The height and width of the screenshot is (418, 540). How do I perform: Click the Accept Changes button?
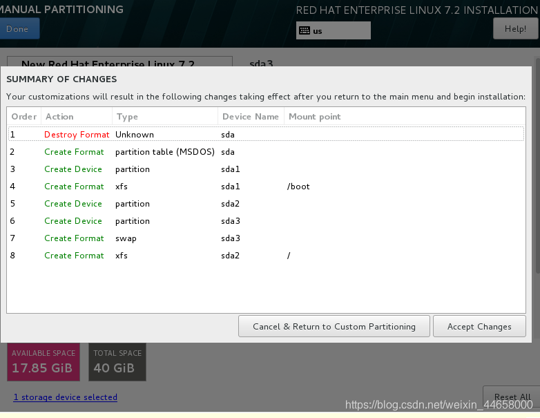click(479, 326)
